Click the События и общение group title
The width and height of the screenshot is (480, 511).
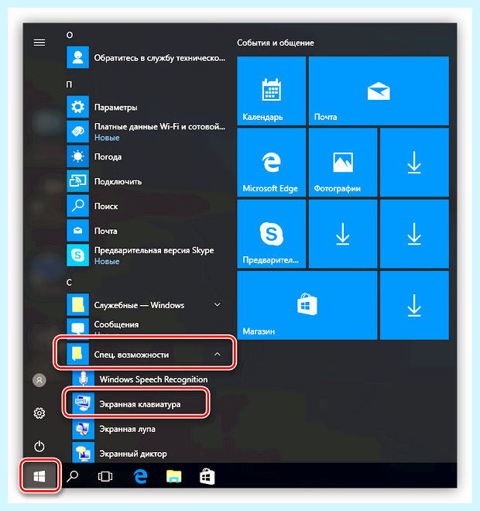pyautogui.click(x=276, y=43)
